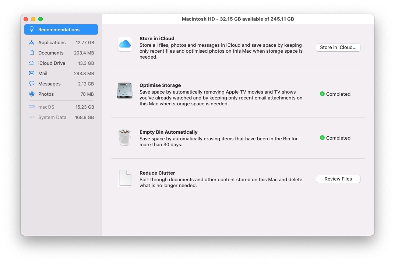Click description about erasing Bin items
Image resolution: width=395 pixels, height=263 pixels.
(218, 142)
